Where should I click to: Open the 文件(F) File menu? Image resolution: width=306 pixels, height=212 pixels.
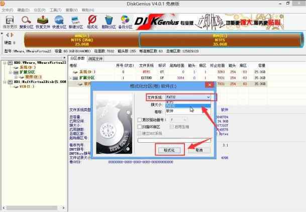[x=8, y=10]
